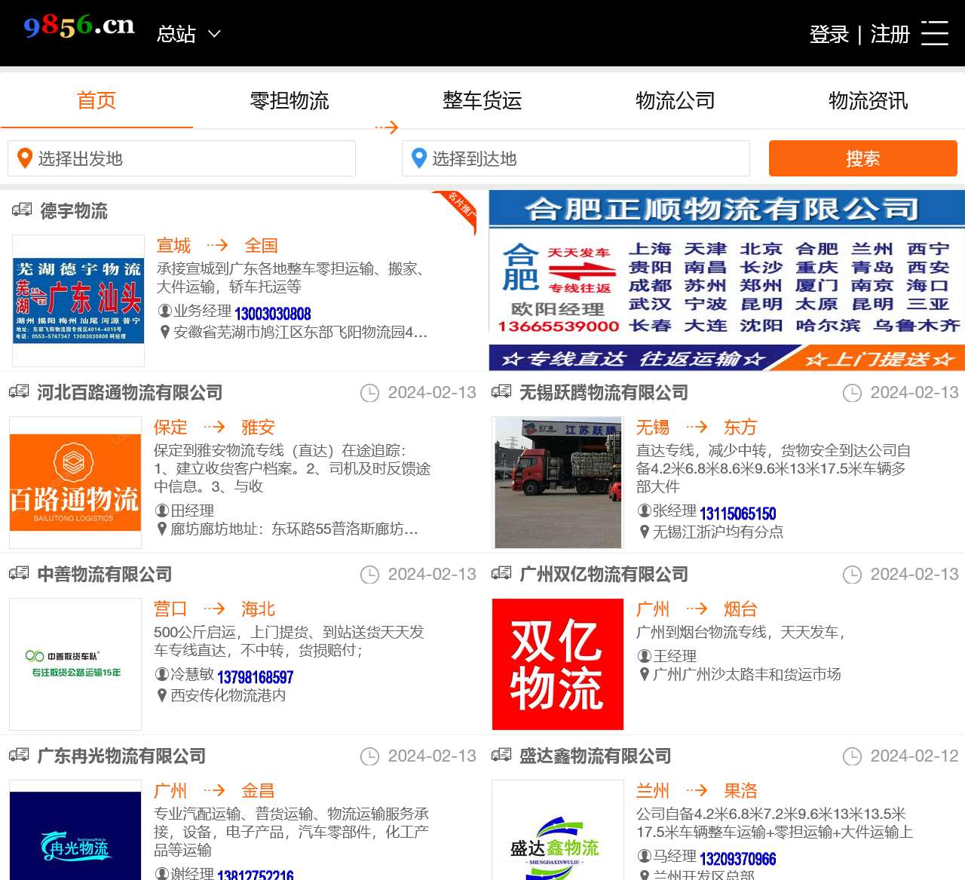The width and height of the screenshot is (965, 880).
Task: Click the person icon beside 张经理
Action: [645, 511]
